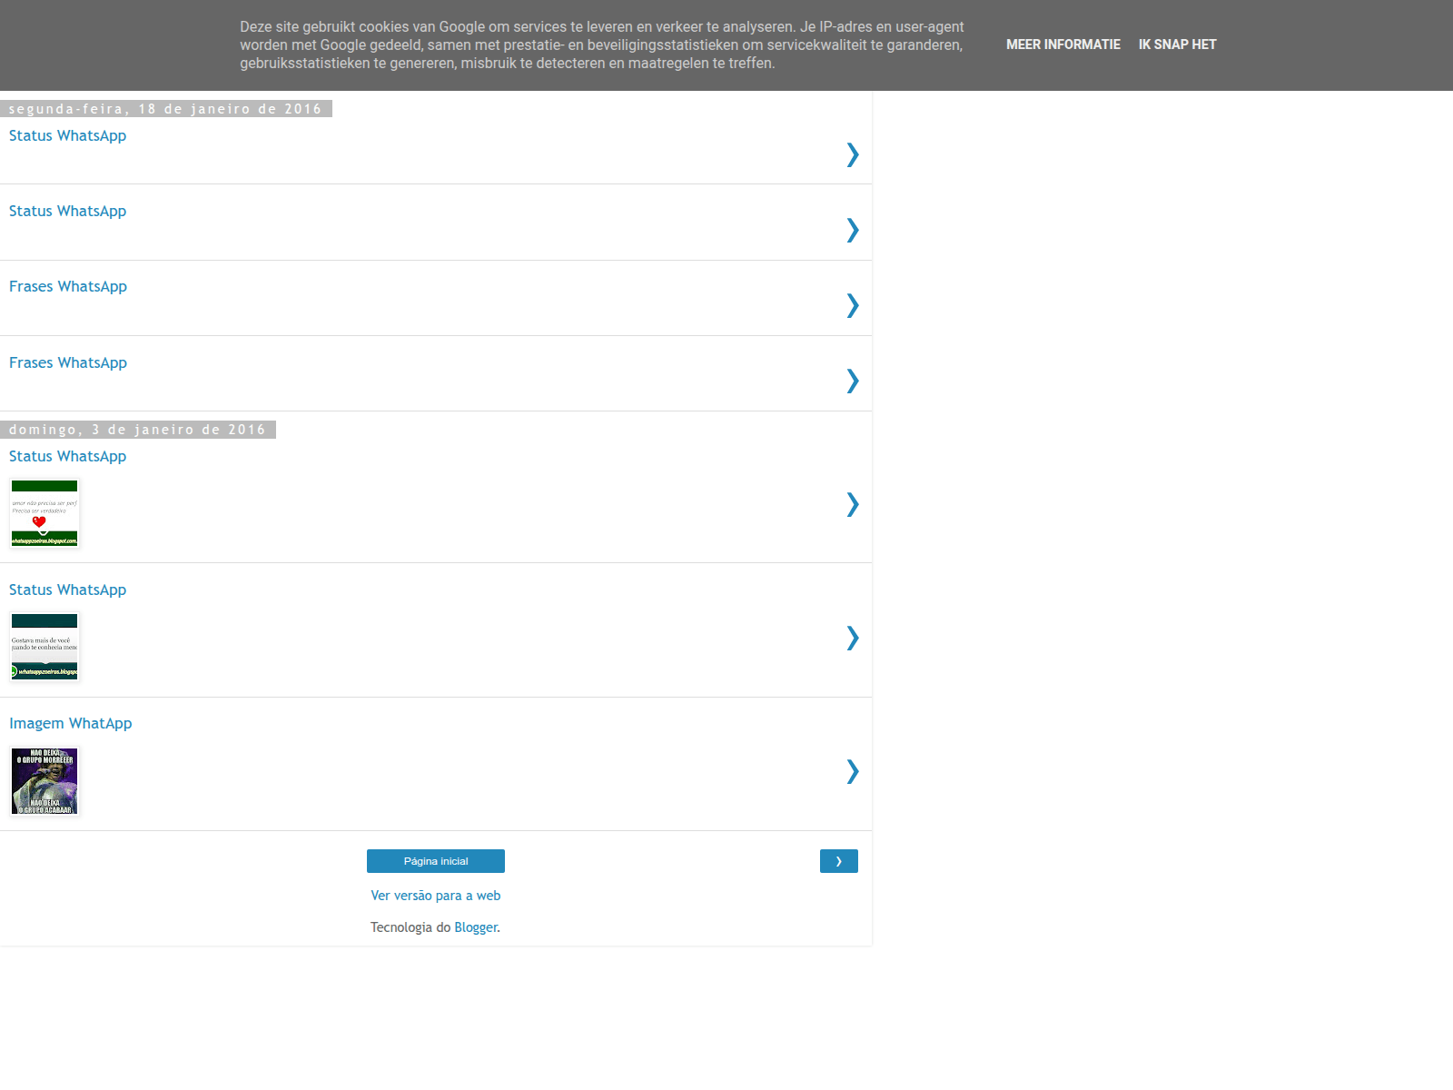Open chevron beside the heart-thumbnail Status WhatsApp post

852,504
